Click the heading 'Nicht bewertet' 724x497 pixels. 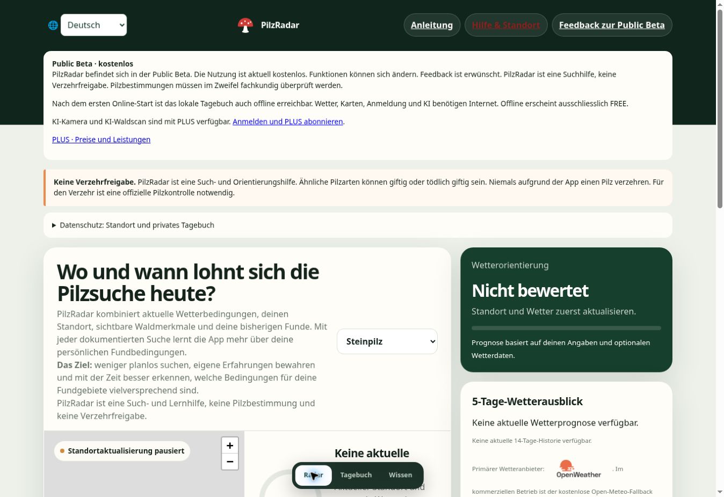click(x=530, y=291)
